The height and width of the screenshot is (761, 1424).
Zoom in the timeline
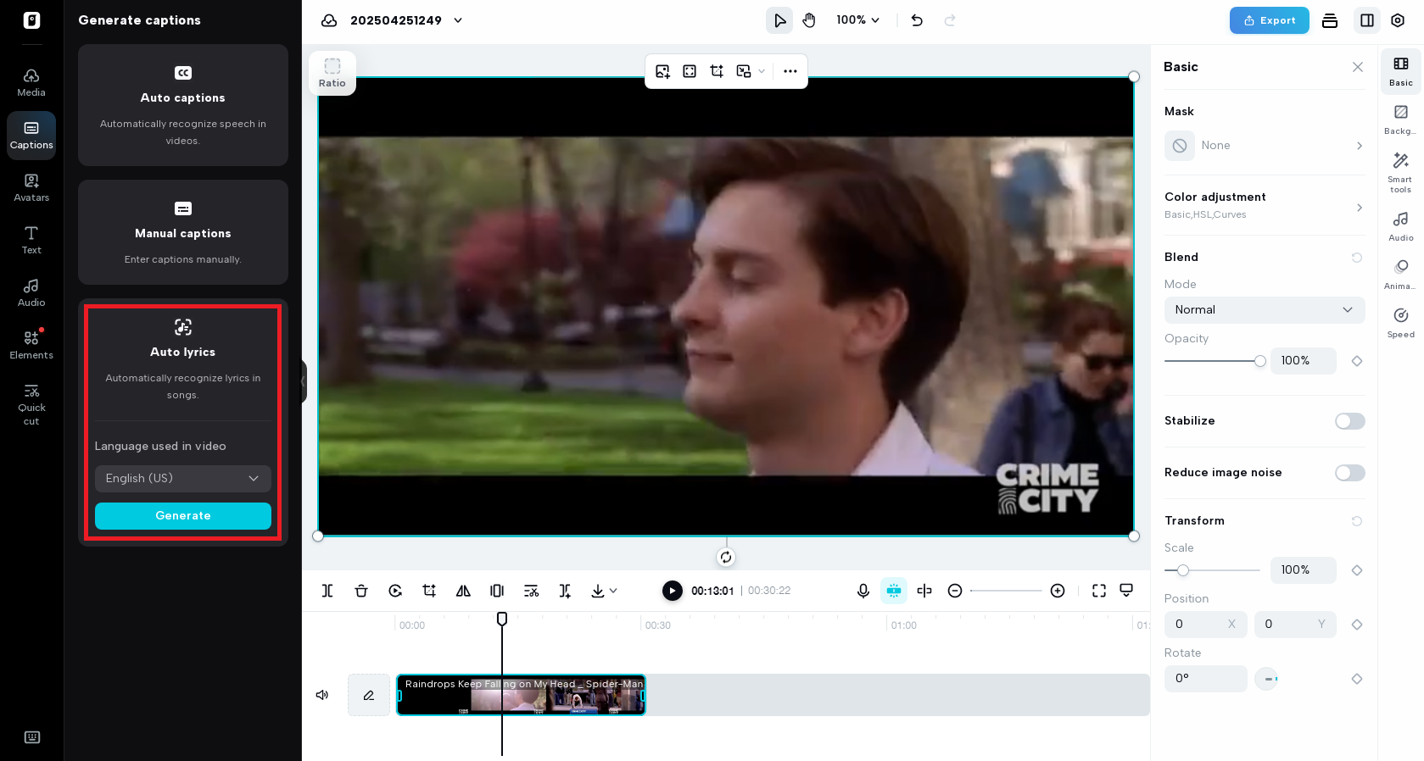pyautogui.click(x=1058, y=591)
